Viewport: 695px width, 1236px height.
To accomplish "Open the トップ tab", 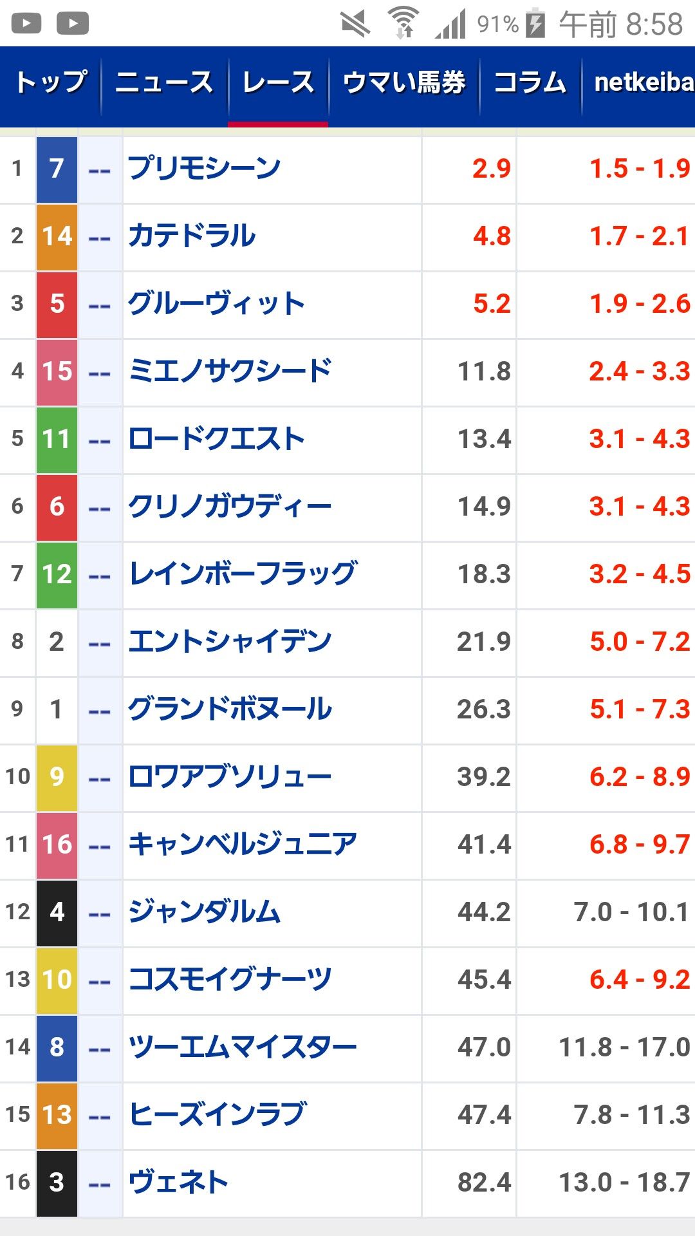I will point(51,82).
